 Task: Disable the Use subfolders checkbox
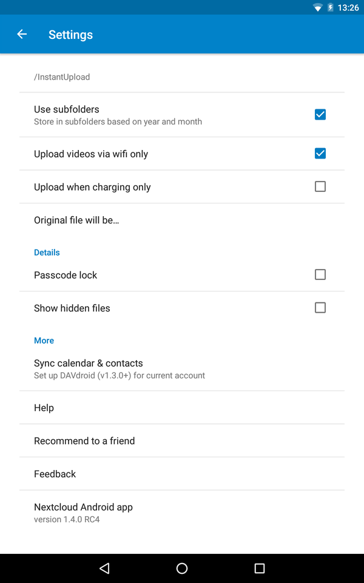(x=320, y=114)
